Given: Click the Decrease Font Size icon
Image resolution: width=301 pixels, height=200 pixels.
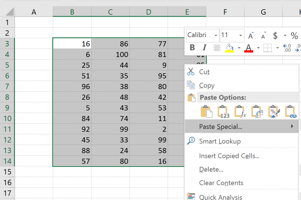Looking at the screenshot, I should [263, 36].
